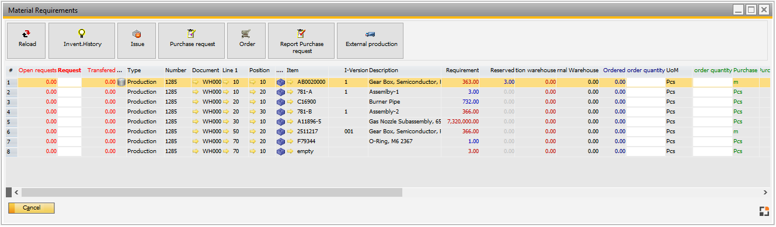The image size is (776, 227).
Task: Click green order quantity field in row 3
Action: point(712,102)
